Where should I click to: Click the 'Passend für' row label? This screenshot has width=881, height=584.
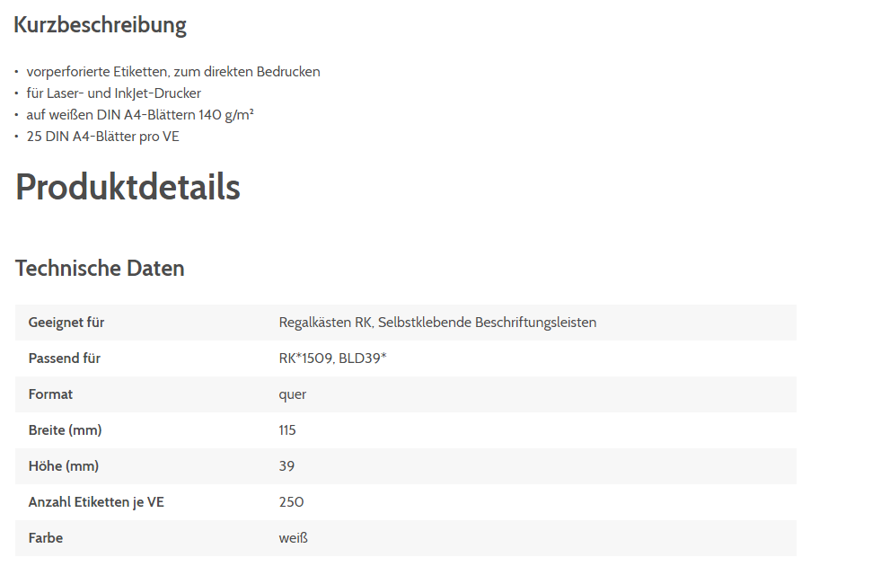click(x=64, y=358)
